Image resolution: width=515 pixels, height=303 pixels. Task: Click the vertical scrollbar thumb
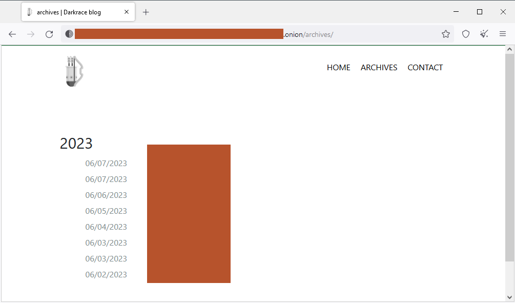click(509, 158)
